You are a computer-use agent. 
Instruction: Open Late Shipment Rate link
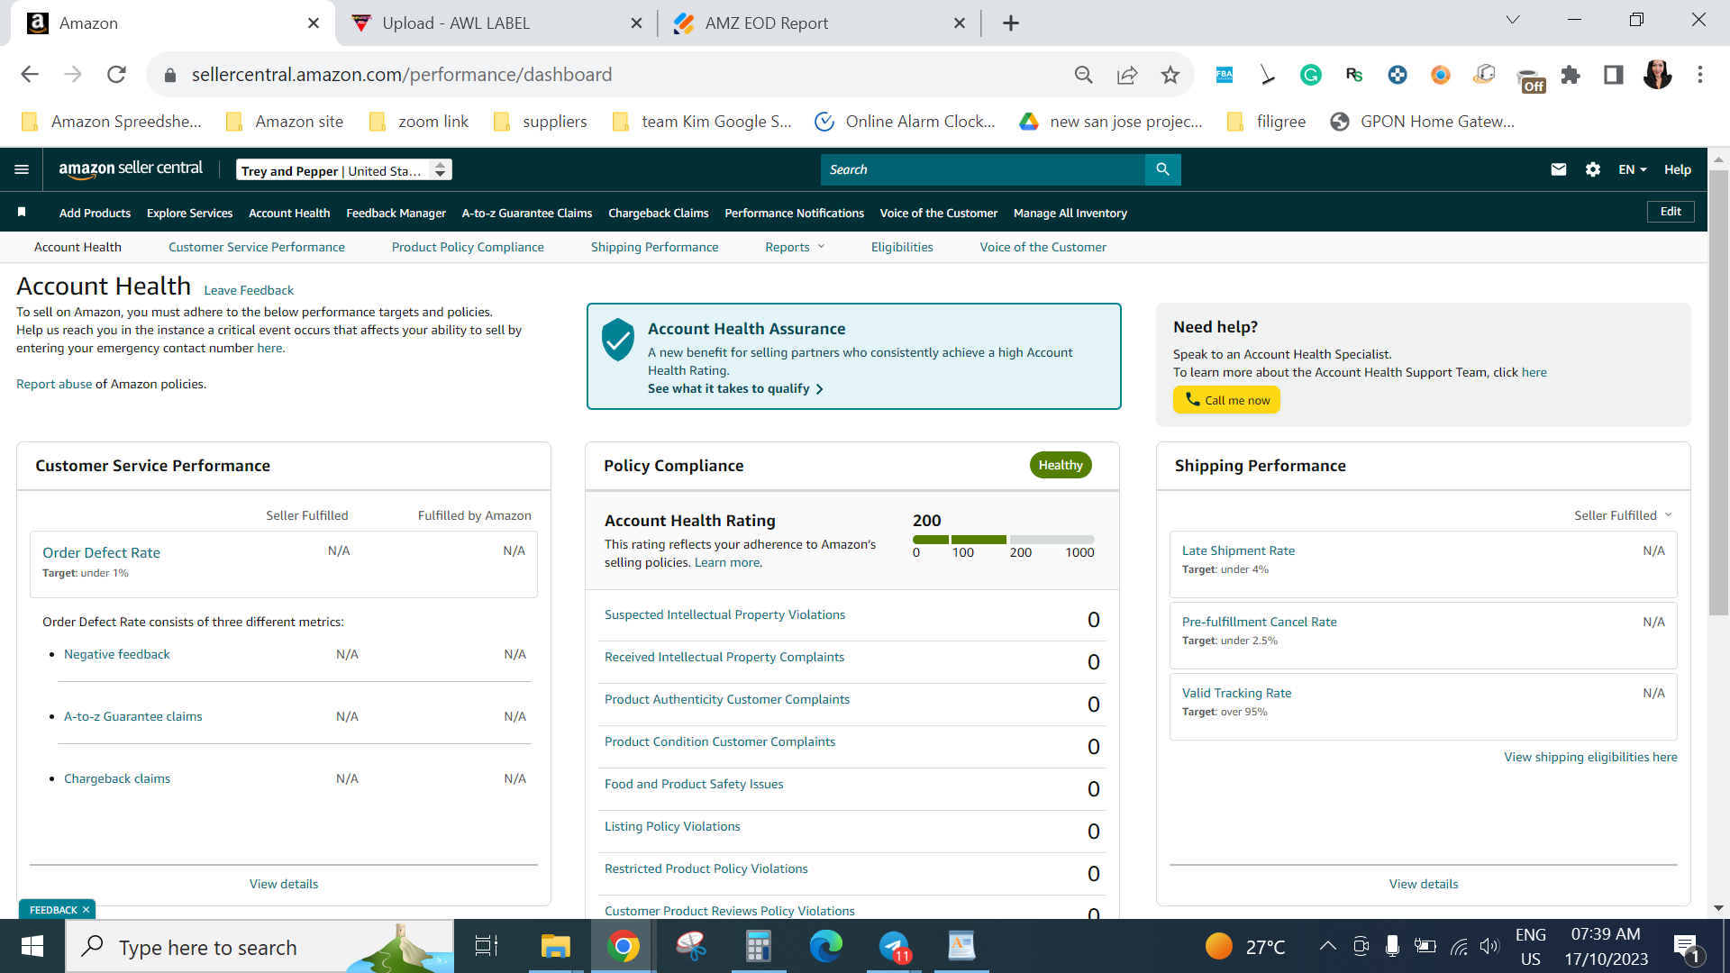point(1238,550)
